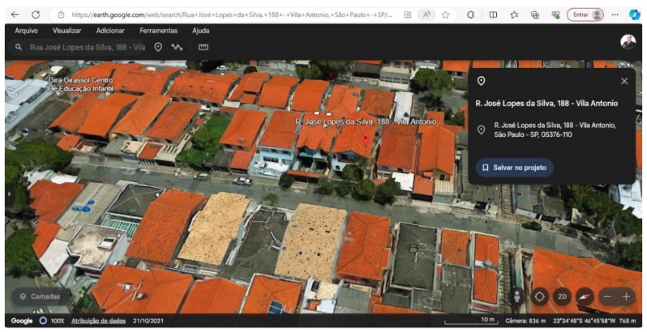Click the add placemark pin icon
This screenshot has width=647, height=332.
click(x=158, y=47)
